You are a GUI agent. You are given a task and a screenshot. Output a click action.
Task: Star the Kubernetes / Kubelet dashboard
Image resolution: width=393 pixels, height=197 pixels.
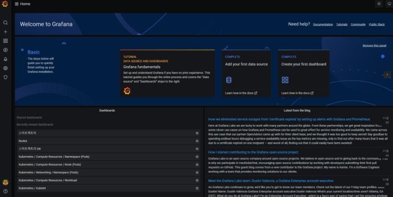click(197, 188)
